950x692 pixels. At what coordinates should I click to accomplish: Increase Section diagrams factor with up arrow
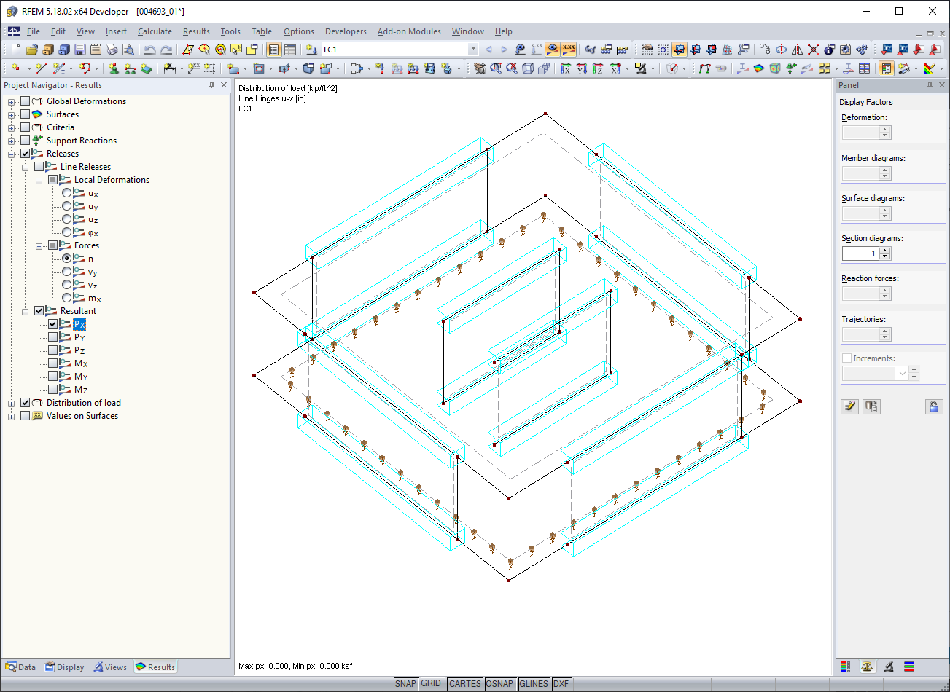[885, 251]
